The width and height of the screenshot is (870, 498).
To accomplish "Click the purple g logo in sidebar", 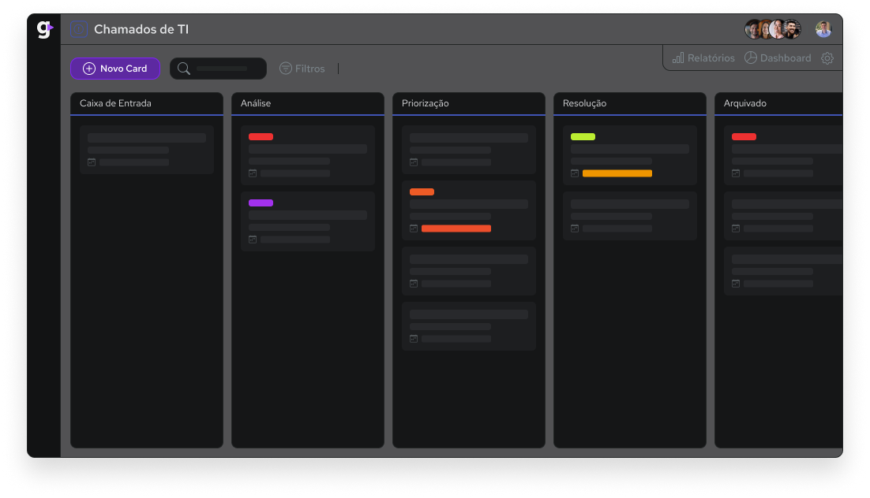I will pos(44,30).
